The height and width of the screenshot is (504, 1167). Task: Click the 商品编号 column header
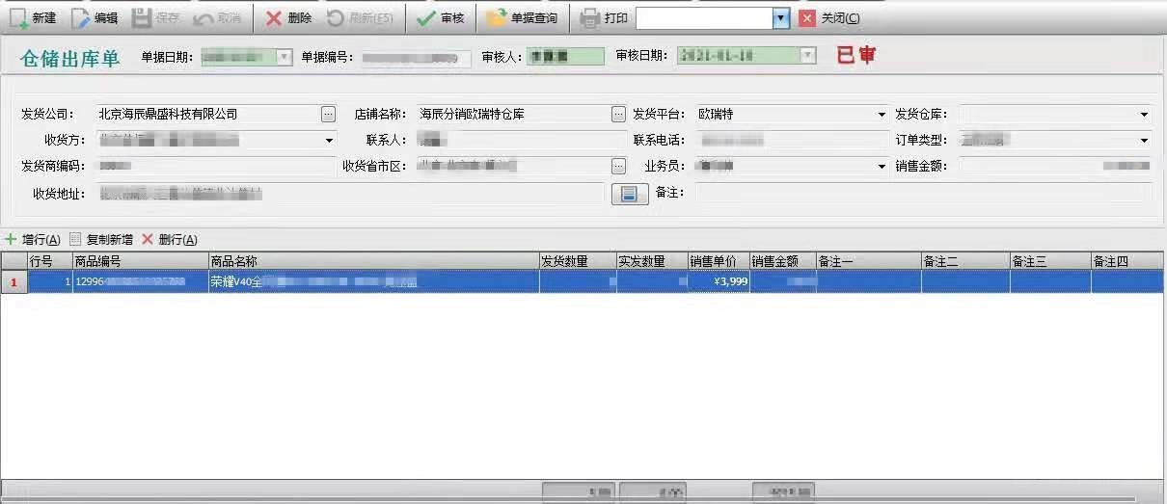coord(141,261)
